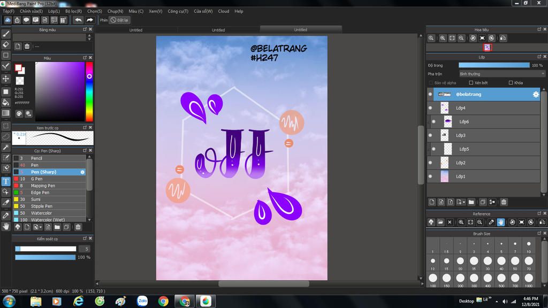
Task: Click the Redo arrow in the top toolbar
Action: click(90, 20)
